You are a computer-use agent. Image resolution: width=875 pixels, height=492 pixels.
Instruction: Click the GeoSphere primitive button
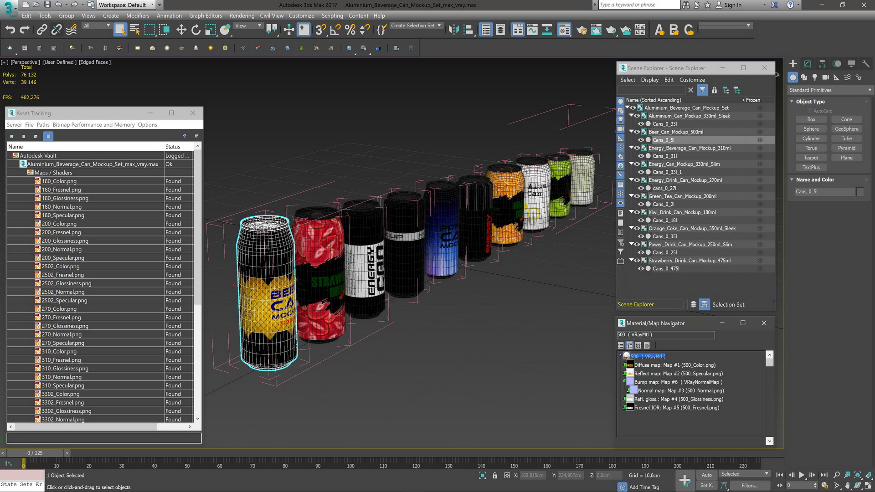coord(846,129)
